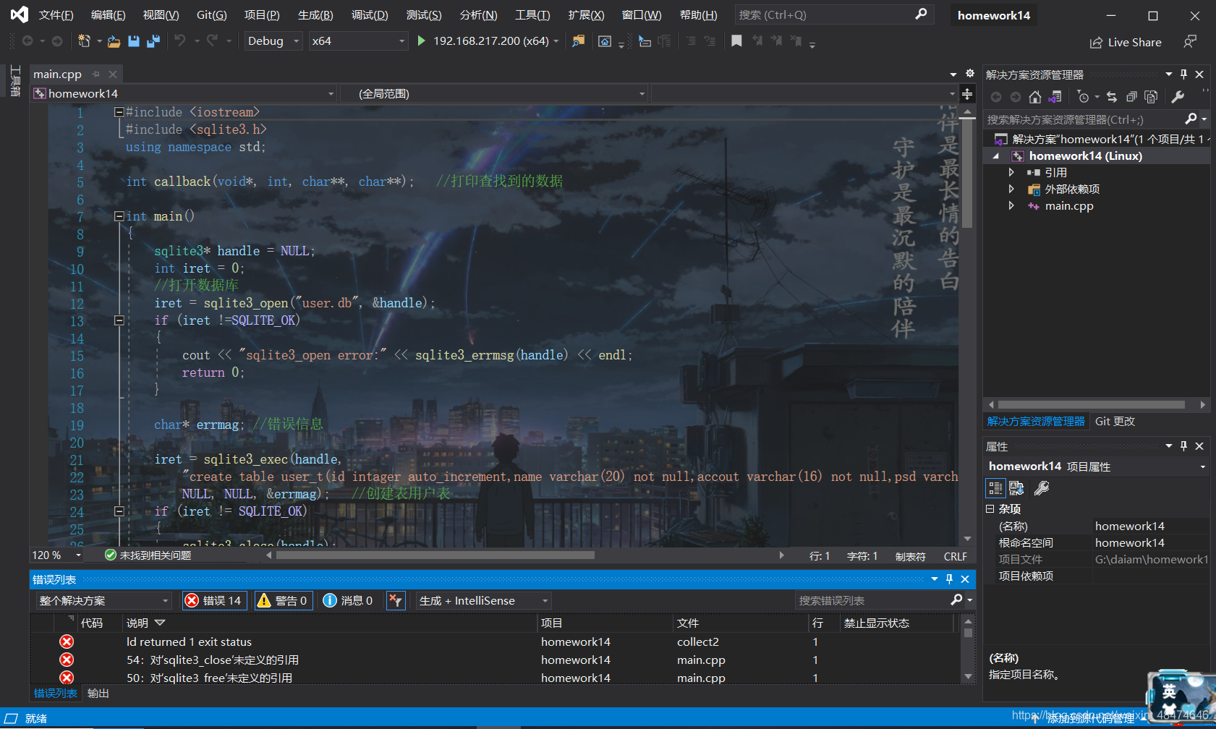Collapse the 杂项 property category
Screen dimensions: 1216x729
click(990, 509)
